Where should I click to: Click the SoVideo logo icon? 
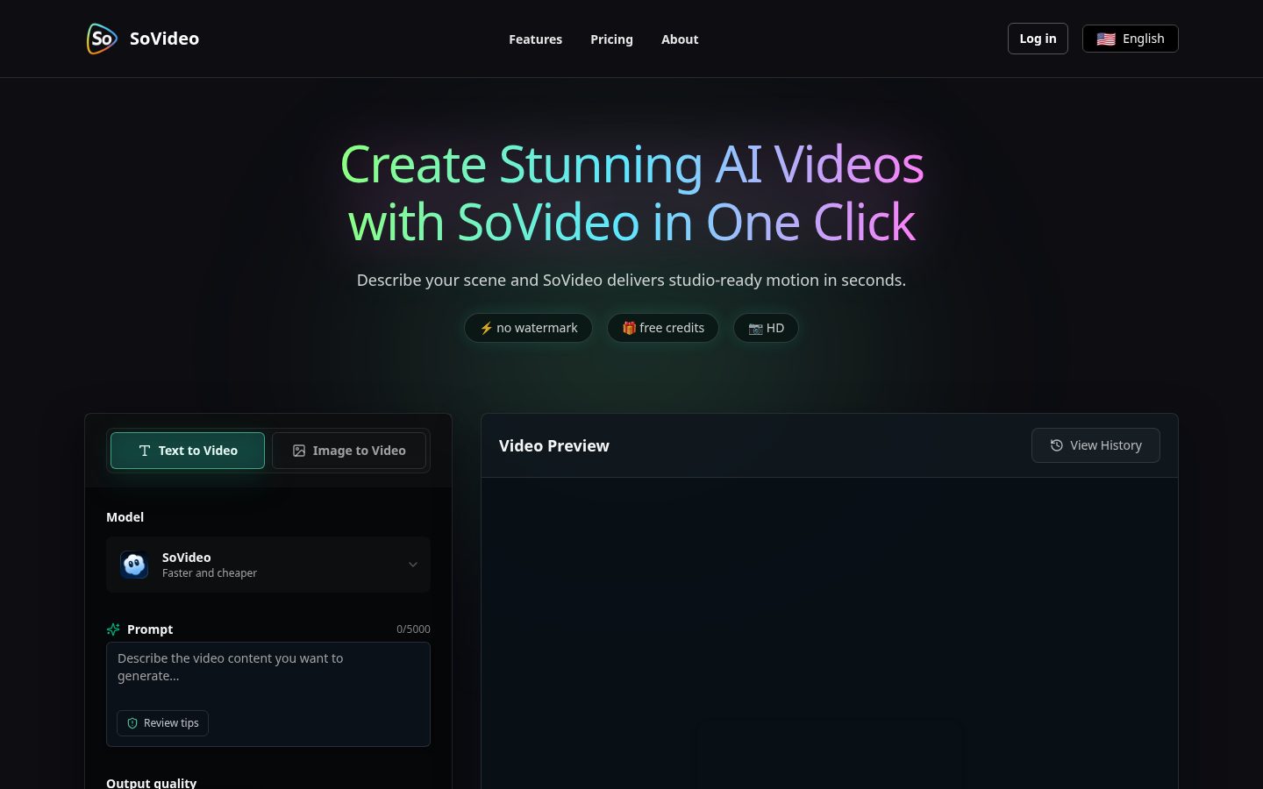click(x=102, y=39)
